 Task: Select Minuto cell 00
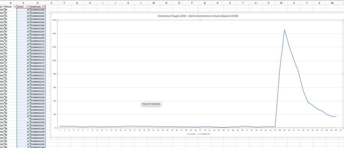click(x=10, y=10)
